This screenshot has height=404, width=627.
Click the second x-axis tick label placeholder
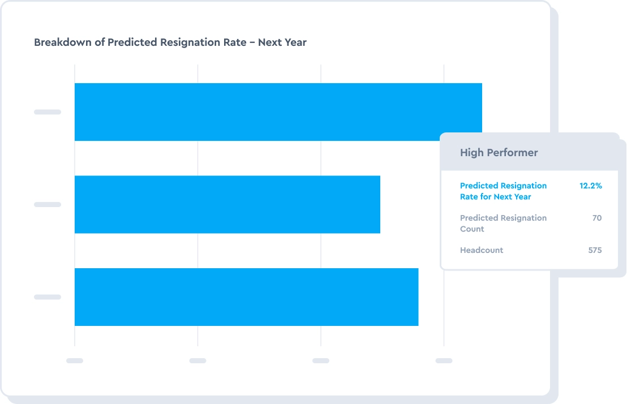point(197,360)
